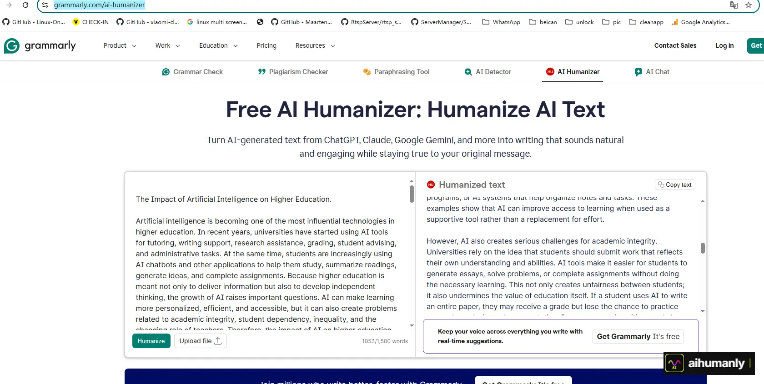
Task: Click the Free AI Humanizer page heading
Action: click(x=415, y=110)
